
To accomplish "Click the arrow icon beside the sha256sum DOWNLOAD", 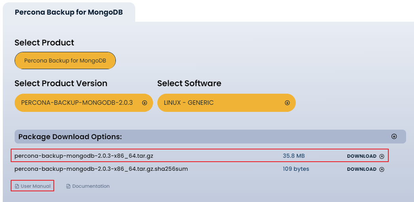I will [382, 169].
